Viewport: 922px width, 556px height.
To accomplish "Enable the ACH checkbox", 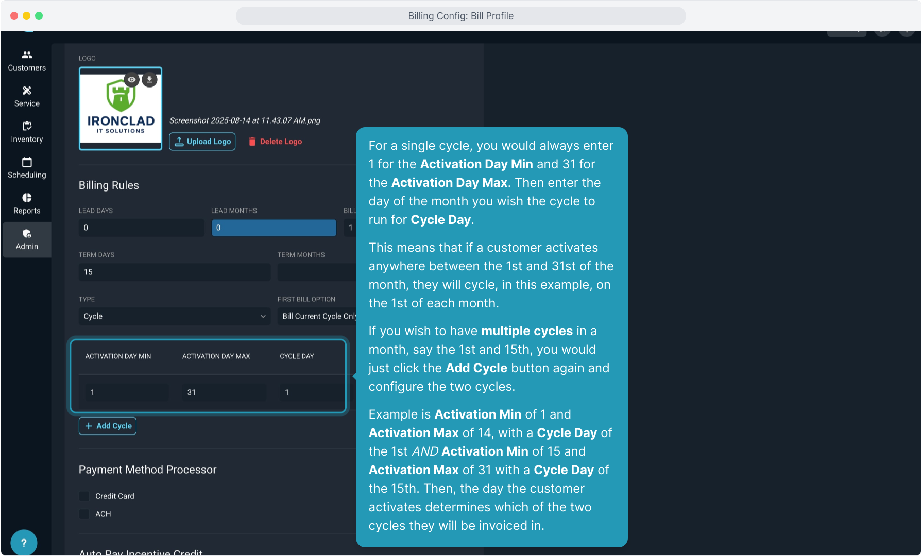I will pos(84,514).
